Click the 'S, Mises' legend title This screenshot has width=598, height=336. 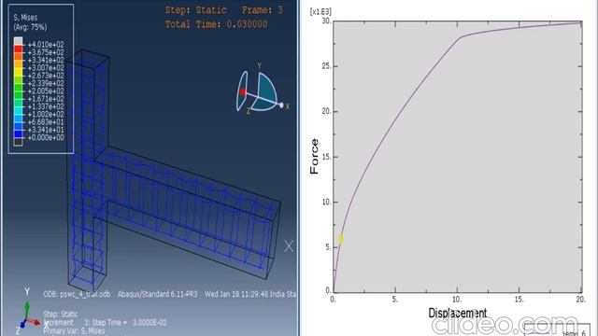[25, 18]
